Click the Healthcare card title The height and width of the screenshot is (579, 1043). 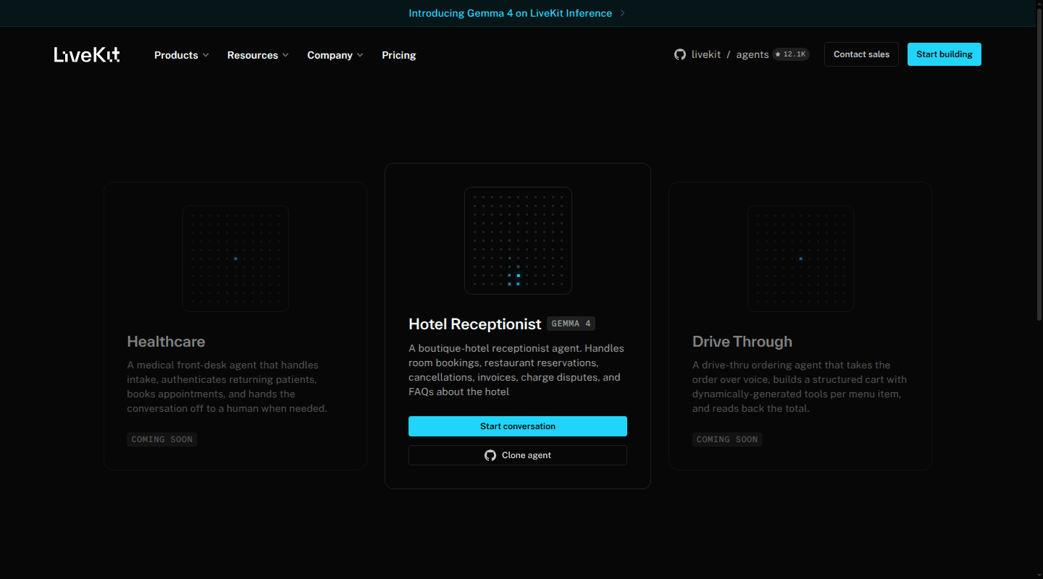pyautogui.click(x=166, y=342)
